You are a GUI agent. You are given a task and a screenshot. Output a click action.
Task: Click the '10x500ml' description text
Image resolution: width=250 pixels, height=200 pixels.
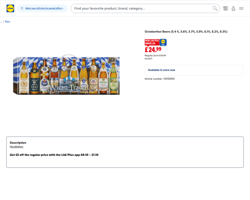coord(16,147)
